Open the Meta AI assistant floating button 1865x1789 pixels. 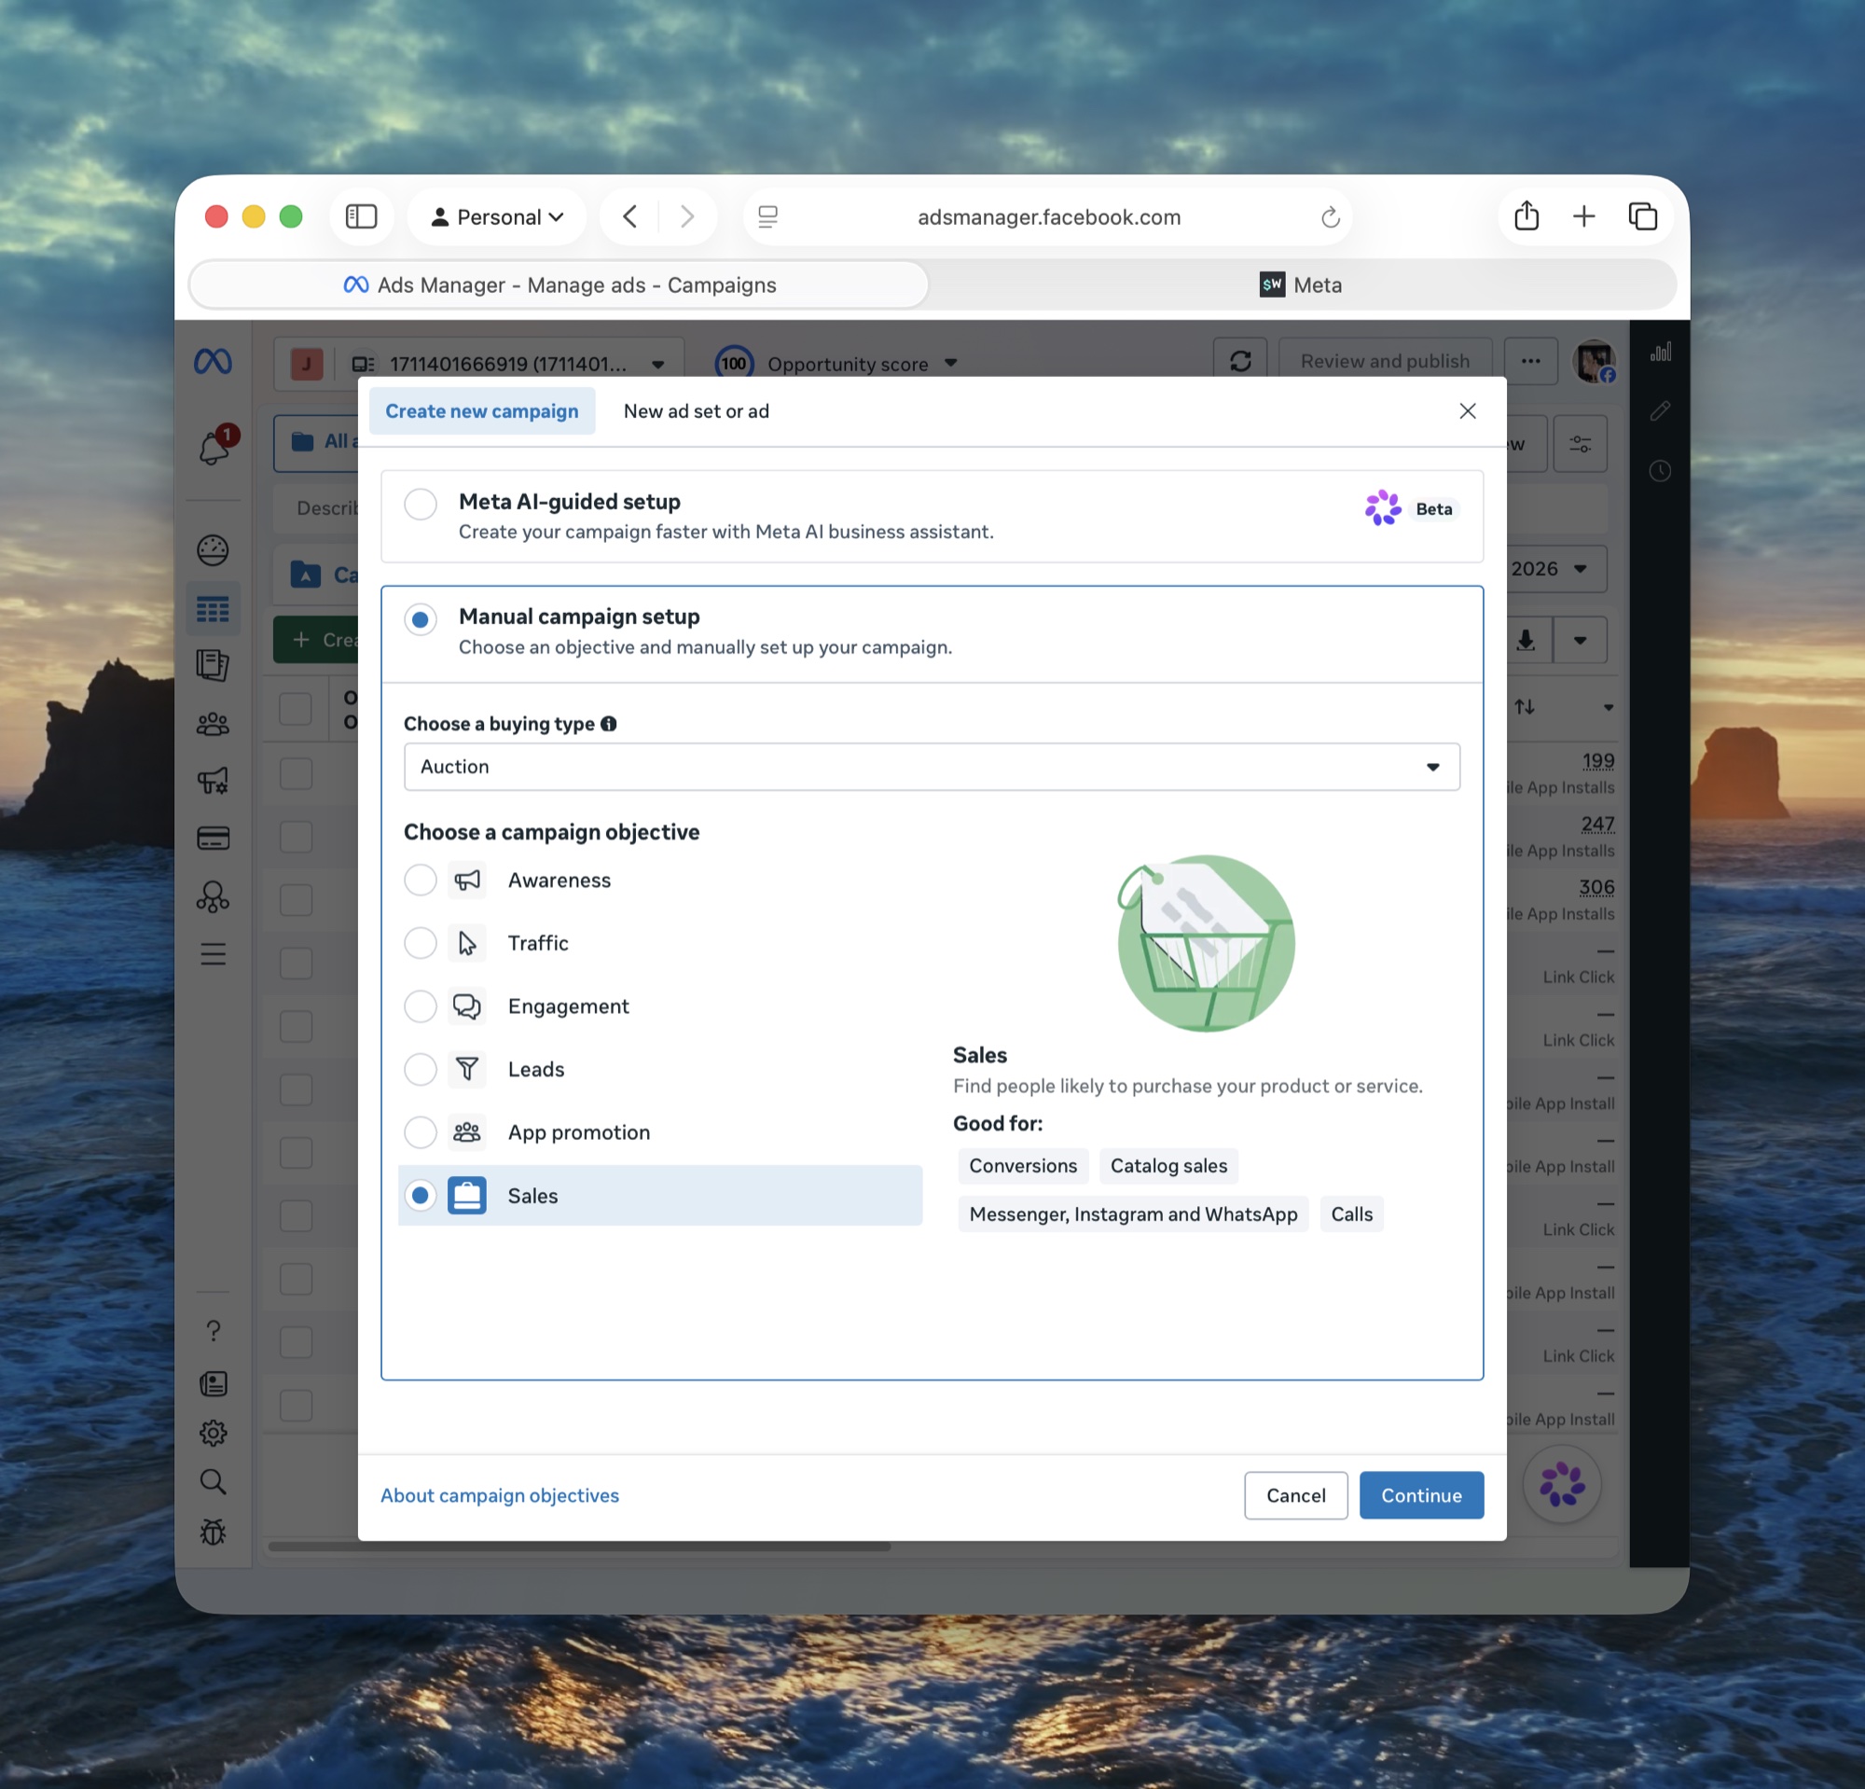(x=1563, y=1484)
